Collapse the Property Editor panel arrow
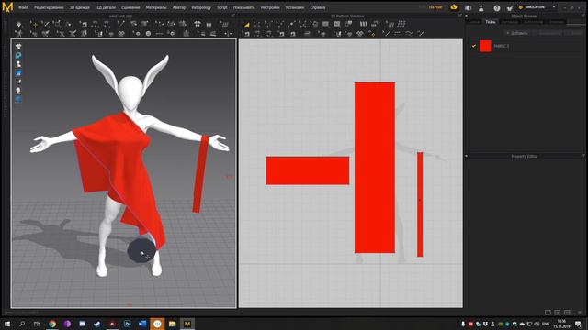 (x=466, y=156)
